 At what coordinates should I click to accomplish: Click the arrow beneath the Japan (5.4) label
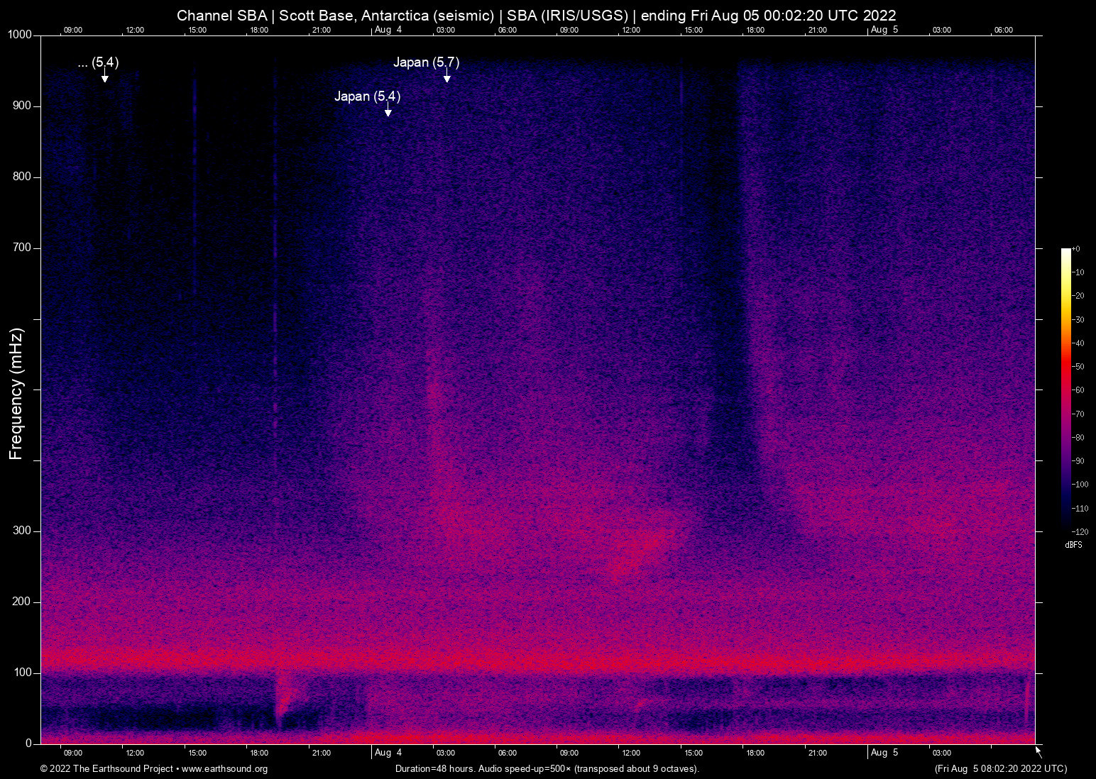[388, 111]
